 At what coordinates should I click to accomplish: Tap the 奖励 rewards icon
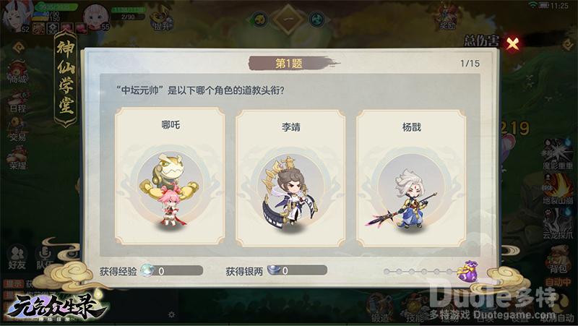pos(447,17)
